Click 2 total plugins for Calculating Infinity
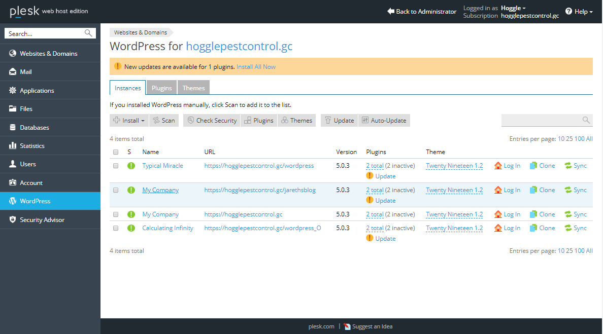Viewport: 603px width, 334px height. [x=375, y=228]
